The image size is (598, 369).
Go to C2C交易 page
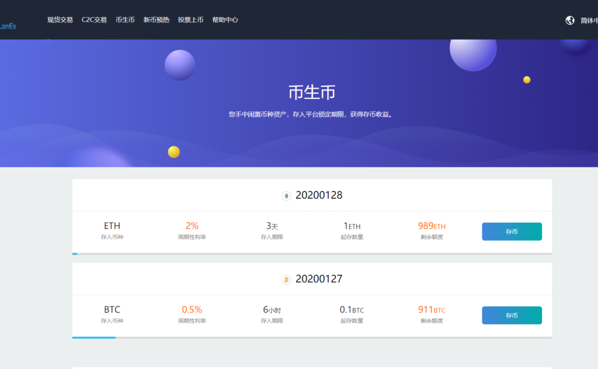[94, 20]
